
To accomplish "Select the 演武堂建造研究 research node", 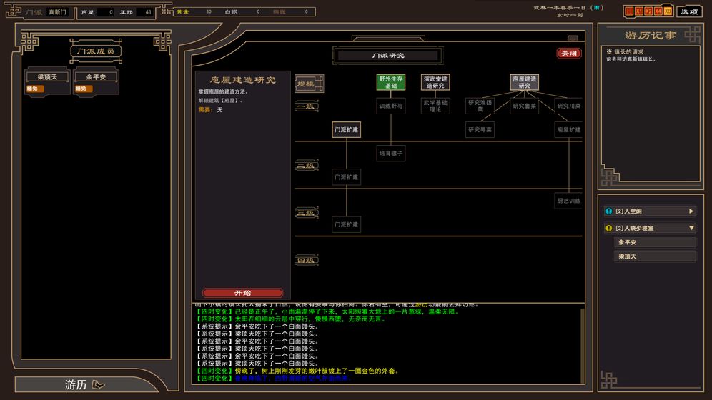I will pos(435,82).
